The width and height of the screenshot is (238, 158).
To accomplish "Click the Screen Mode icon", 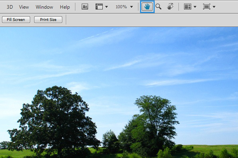I will coord(207,7).
